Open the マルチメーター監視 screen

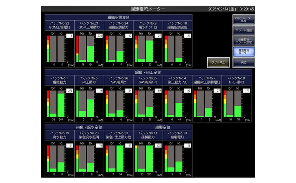pos(243,19)
